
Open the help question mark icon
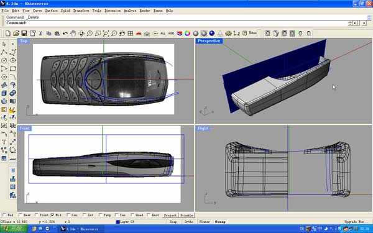tap(244, 34)
